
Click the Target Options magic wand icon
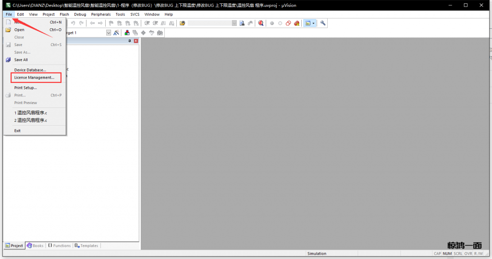click(x=116, y=33)
